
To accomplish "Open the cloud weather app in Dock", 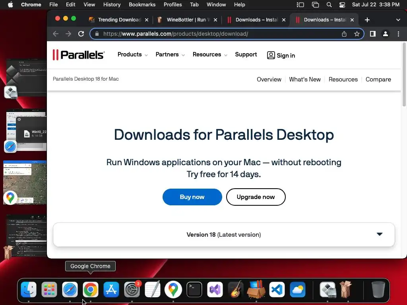I will pyautogui.click(x=298, y=289).
